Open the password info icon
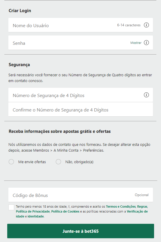 [146, 43]
